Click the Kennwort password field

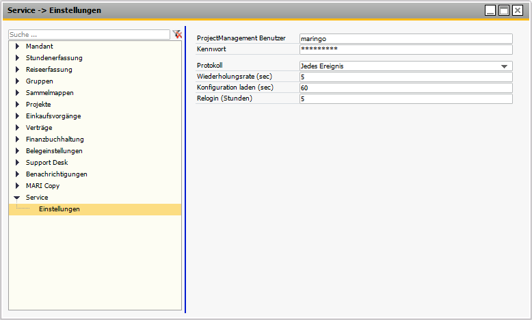coord(405,49)
